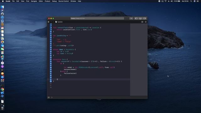201x113 pixels.
Task: Activate Siri from the menu bar
Action: coord(194,1)
